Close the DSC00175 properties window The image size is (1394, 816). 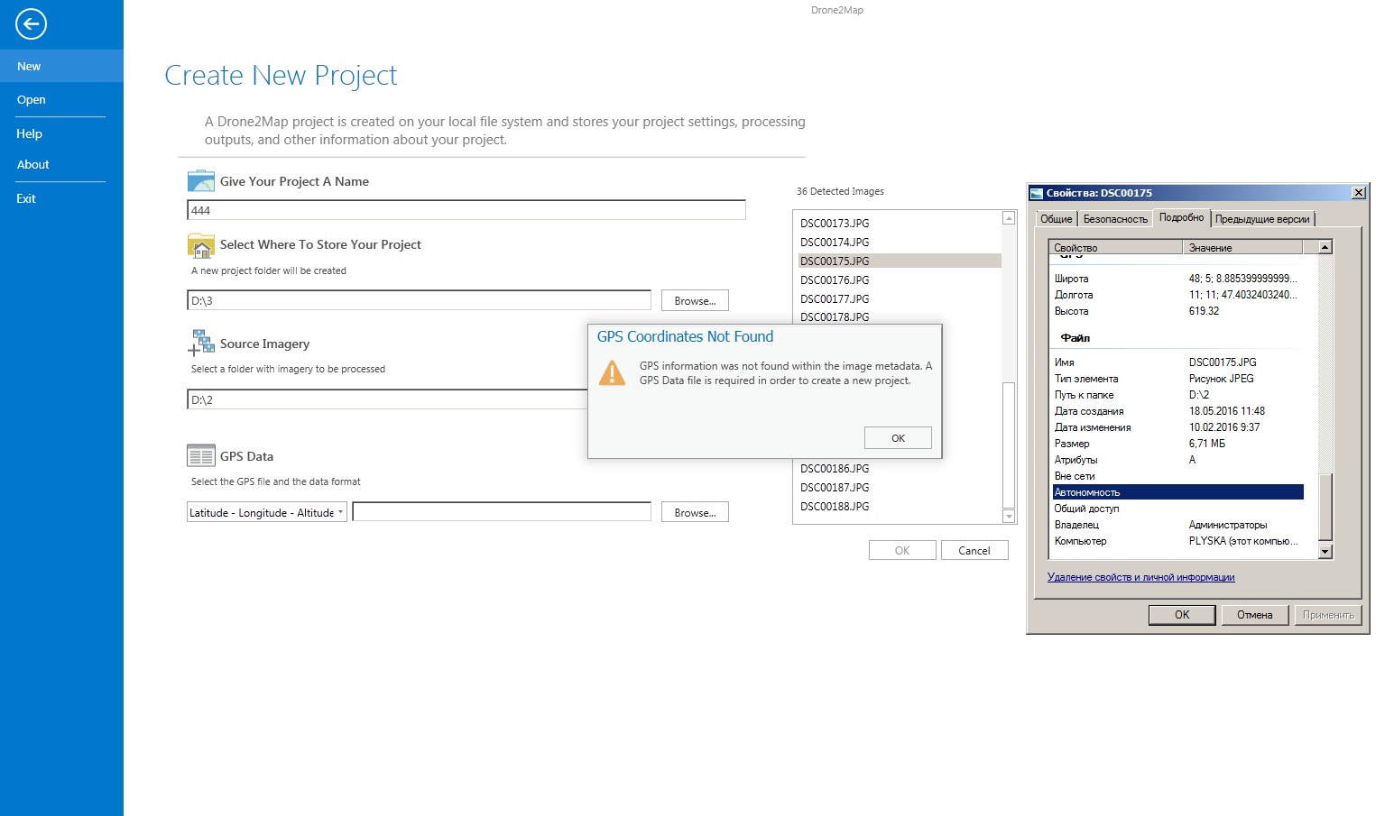[x=1359, y=193]
